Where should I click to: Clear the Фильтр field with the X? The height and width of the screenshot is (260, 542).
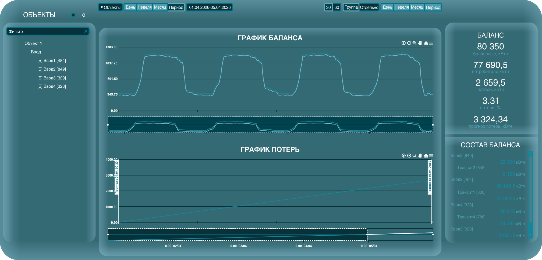86,31
